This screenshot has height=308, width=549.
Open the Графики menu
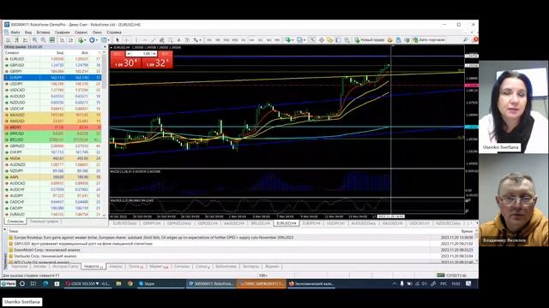click(63, 33)
